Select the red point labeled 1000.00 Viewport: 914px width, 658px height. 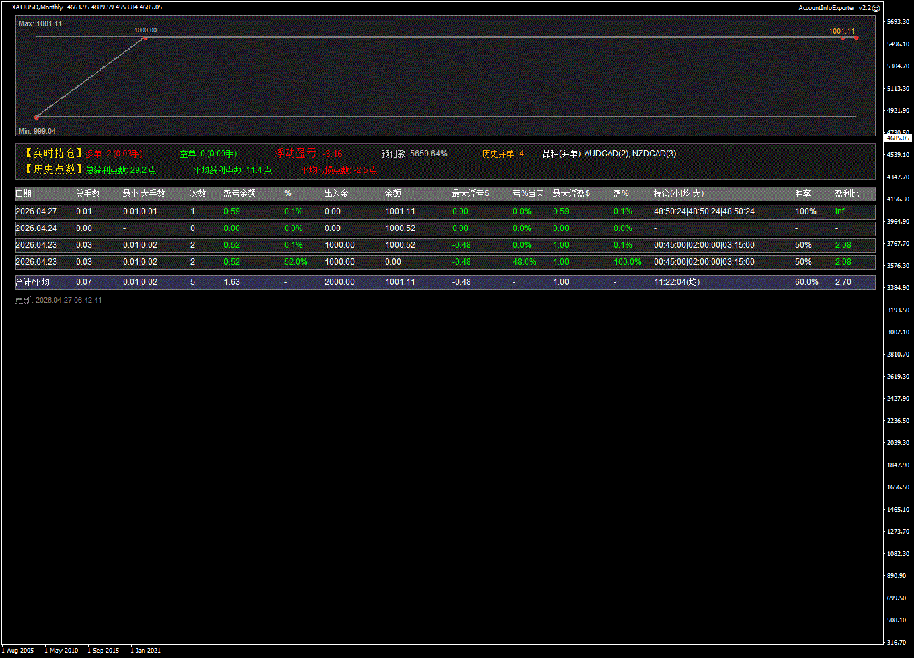145,38
